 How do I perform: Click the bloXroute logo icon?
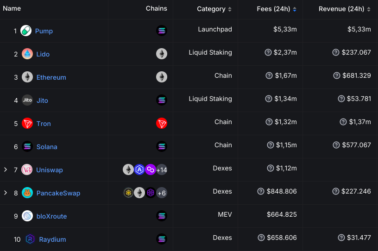tap(27, 216)
